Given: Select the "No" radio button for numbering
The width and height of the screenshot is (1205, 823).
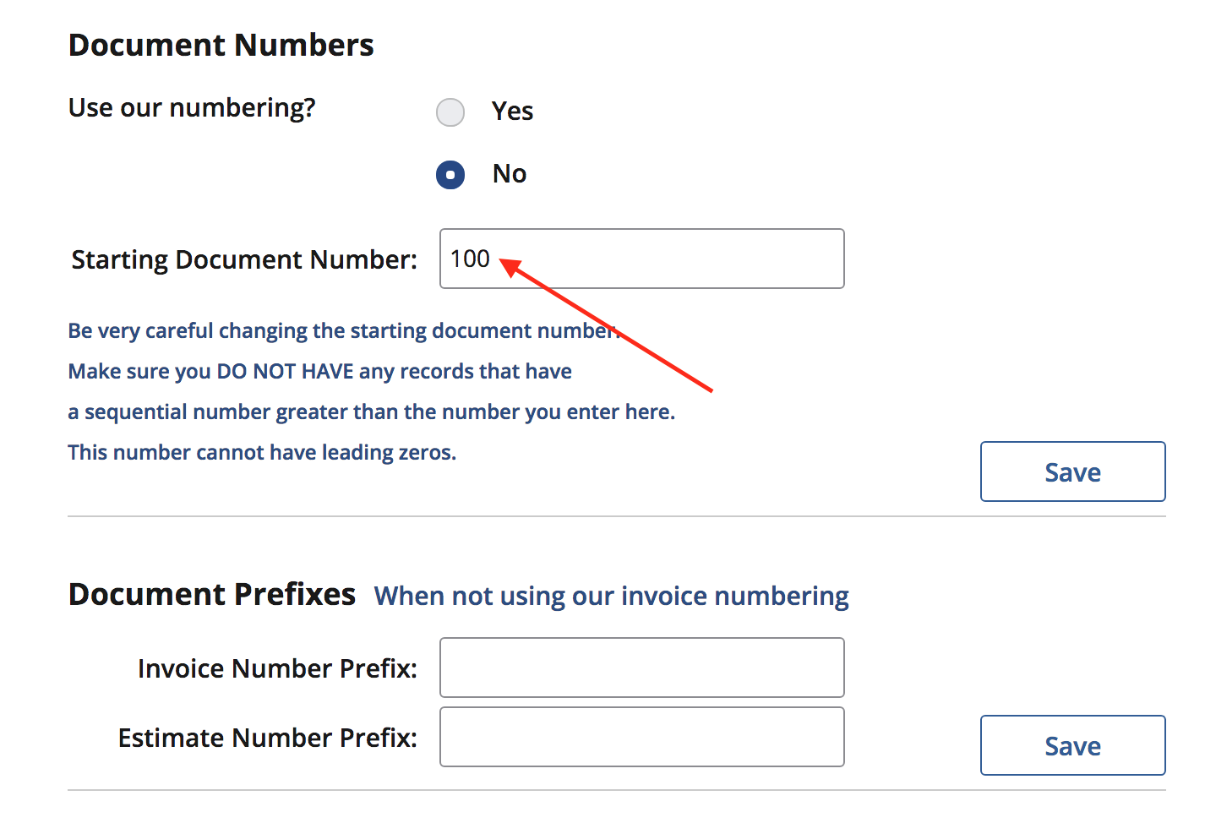Looking at the screenshot, I should [450, 175].
